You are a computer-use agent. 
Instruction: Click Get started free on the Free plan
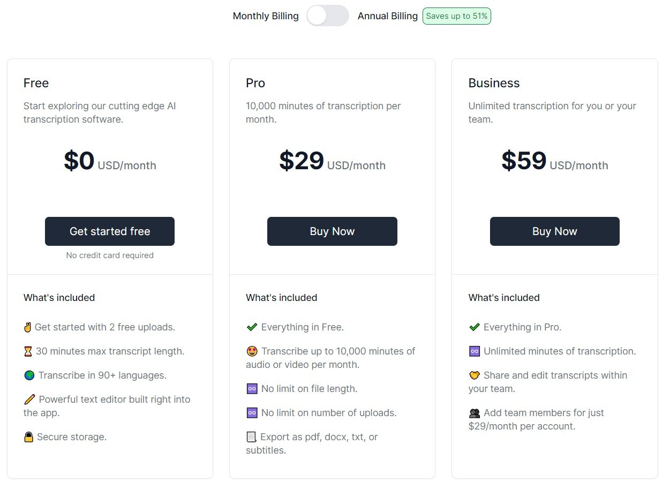point(109,231)
